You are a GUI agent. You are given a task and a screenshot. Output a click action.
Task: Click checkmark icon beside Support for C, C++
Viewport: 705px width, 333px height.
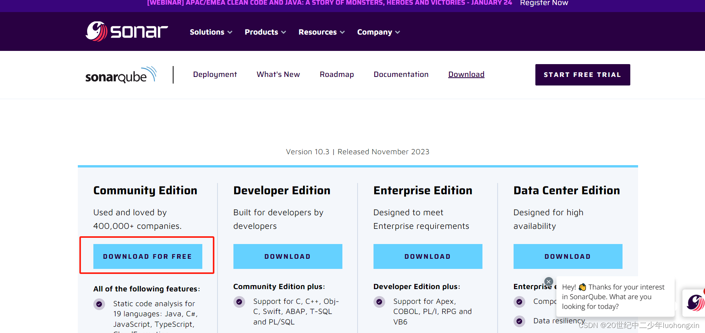(239, 302)
